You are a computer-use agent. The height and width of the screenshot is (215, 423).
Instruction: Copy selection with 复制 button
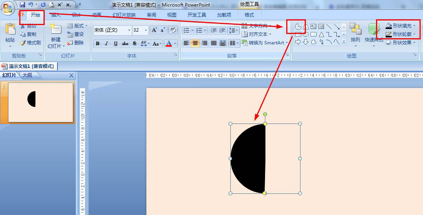pyautogui.click(x=28, y=34)
